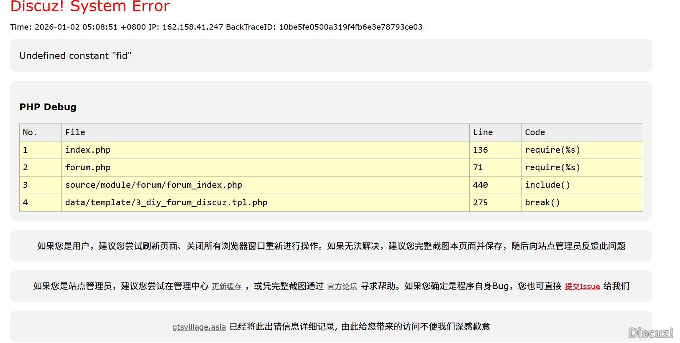
Task: Select the 3_diy_forum_discuz.tpl.php file cell
Action: point(166,202)
